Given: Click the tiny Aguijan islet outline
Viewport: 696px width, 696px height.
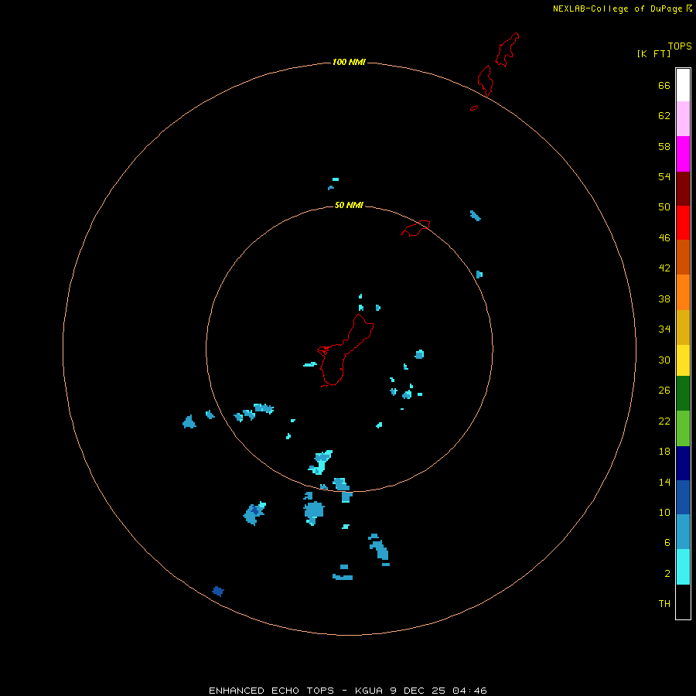Looking at the screenshot, I should 474,107.
